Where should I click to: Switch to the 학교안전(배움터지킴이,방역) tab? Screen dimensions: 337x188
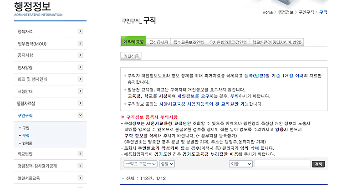point(276,42)
